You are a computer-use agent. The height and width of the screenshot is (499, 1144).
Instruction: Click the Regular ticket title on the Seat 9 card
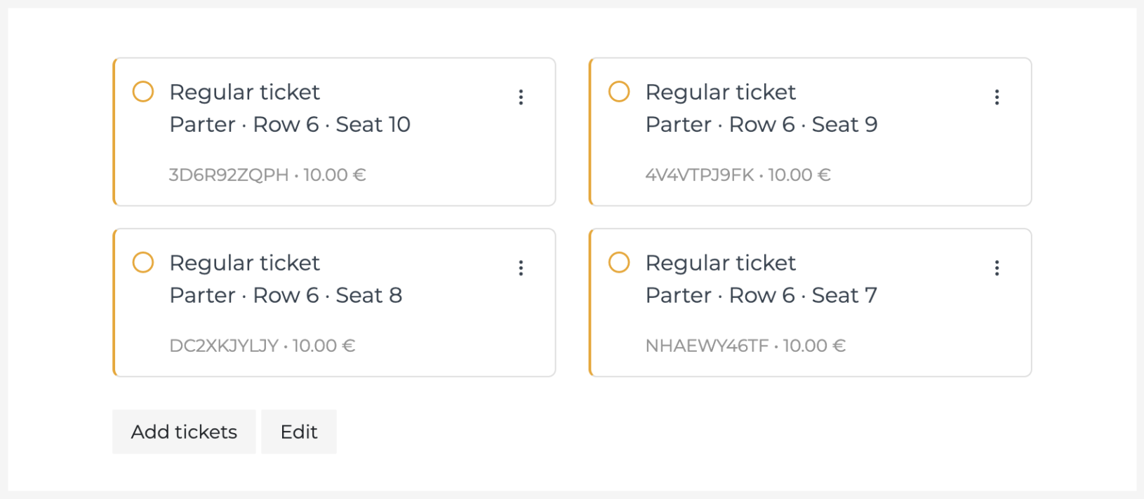pyautogui.click(x=720, y=92)
